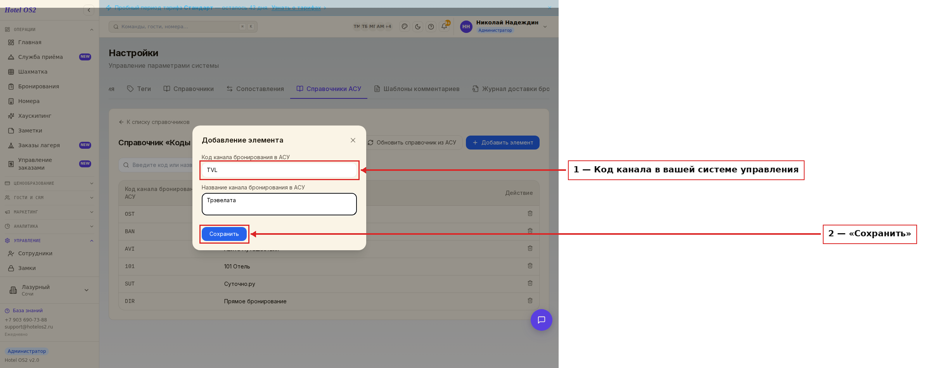Open Хаускипинг in the sidebar

(49, 116)
